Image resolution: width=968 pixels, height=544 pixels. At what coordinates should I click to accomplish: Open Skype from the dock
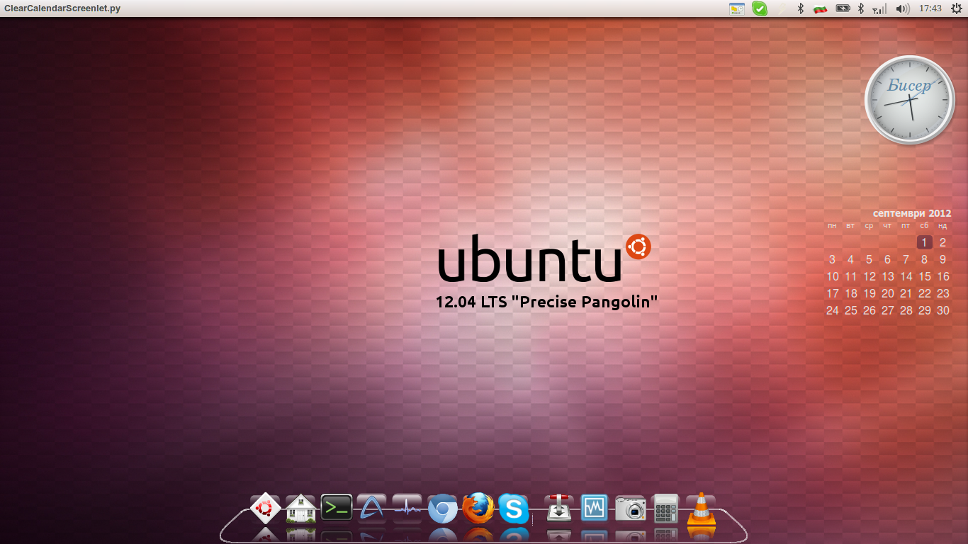coord(514,509)
